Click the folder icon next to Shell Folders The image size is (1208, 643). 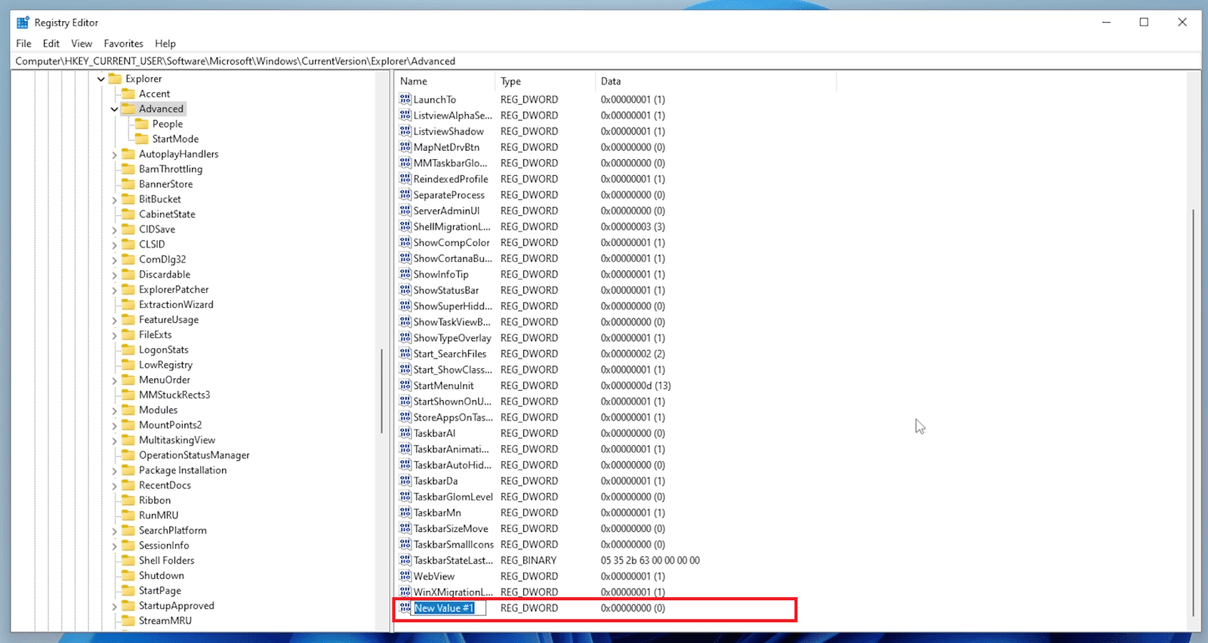point(128,561)
